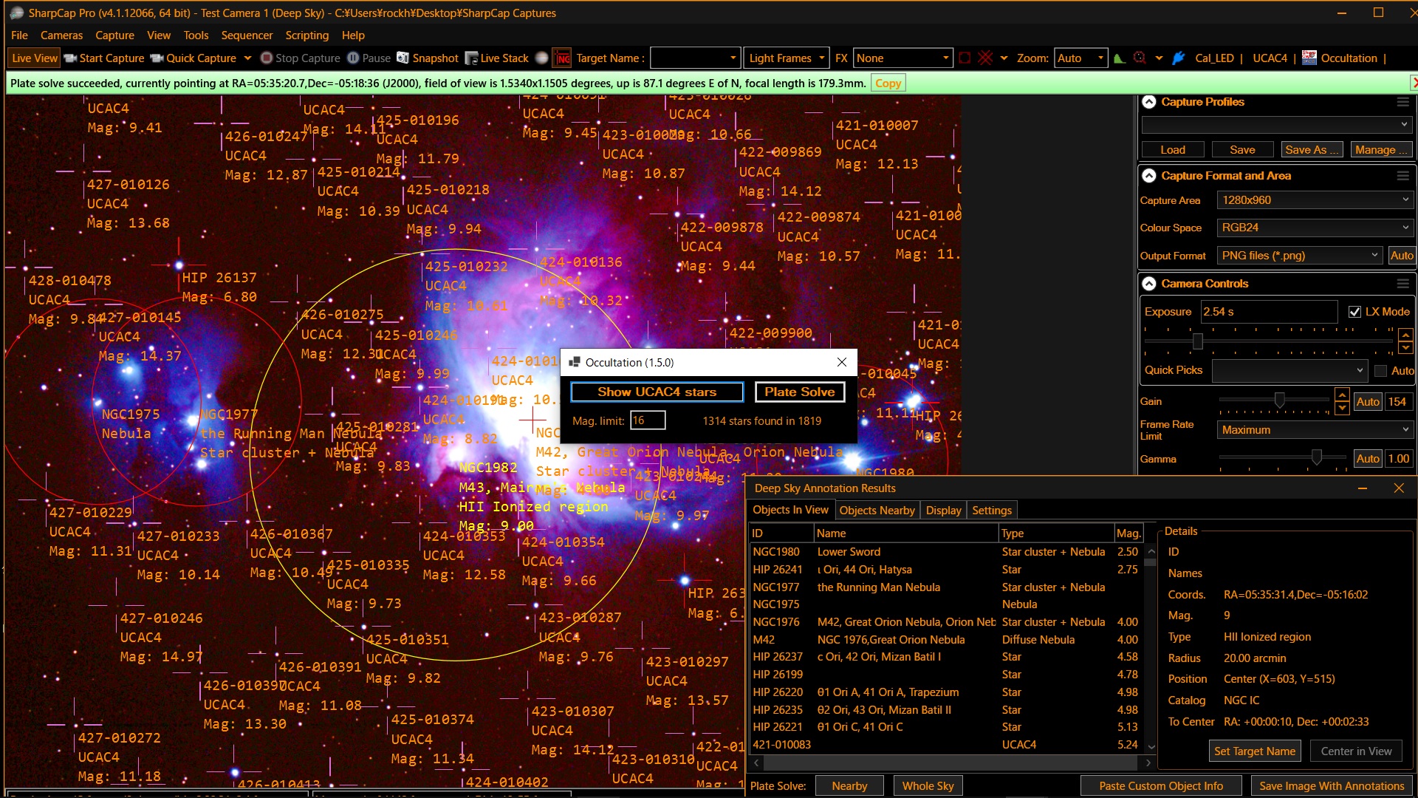Click the Output Format Auto button
This screenshot has width=1418, height=798.
pos(1401,256)
